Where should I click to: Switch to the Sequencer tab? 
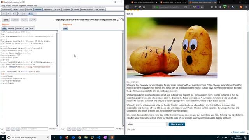click(x=47, y=9)
